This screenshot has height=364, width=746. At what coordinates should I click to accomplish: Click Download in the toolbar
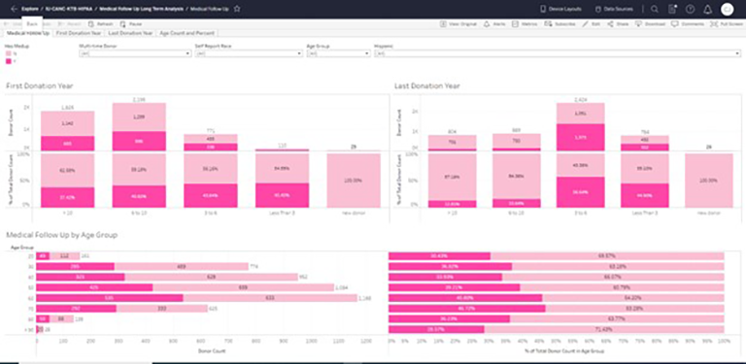651,23
